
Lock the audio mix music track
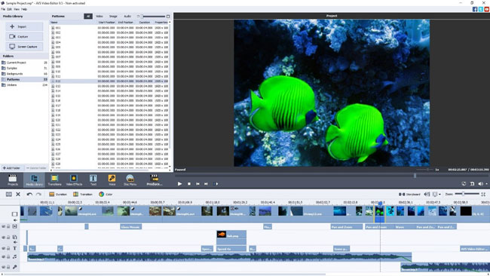8,256
